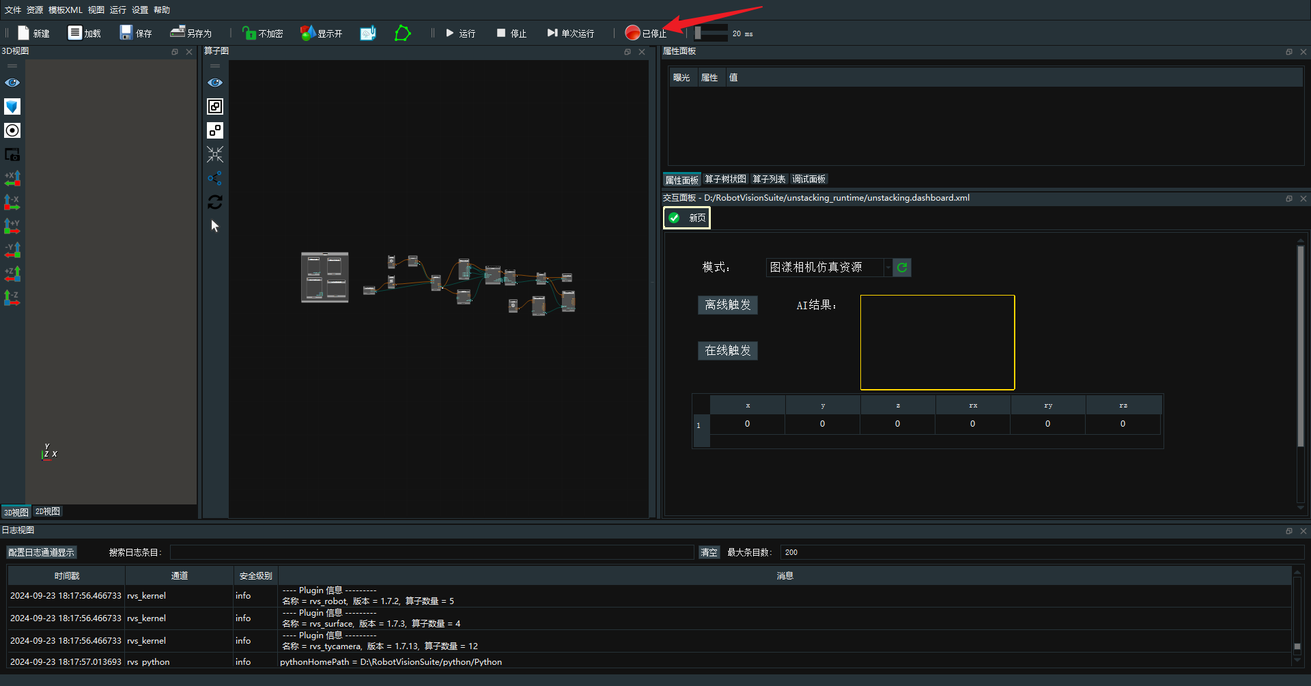
Task: Click the 配置日志通道显示 button
Action: click(42, 552)
